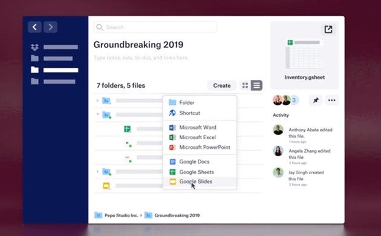Click the 'Groundbreaking 2019' page title
The image size is (381, 236).
tap(138, 45)
